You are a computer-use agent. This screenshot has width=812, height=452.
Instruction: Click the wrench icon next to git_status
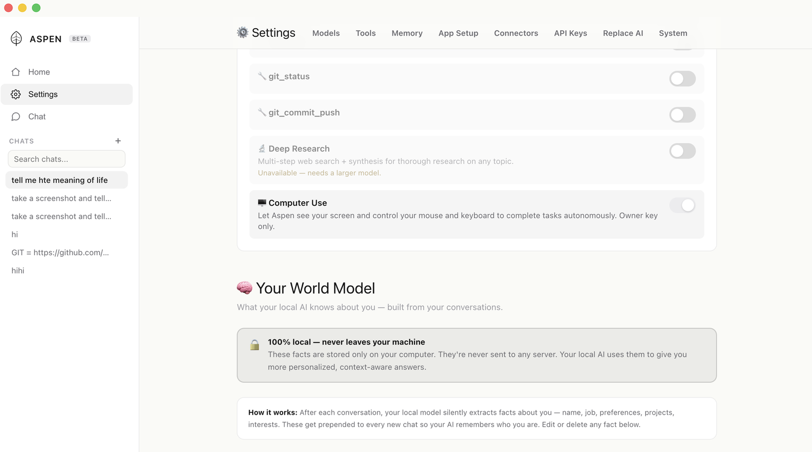[x=262, y=76]
